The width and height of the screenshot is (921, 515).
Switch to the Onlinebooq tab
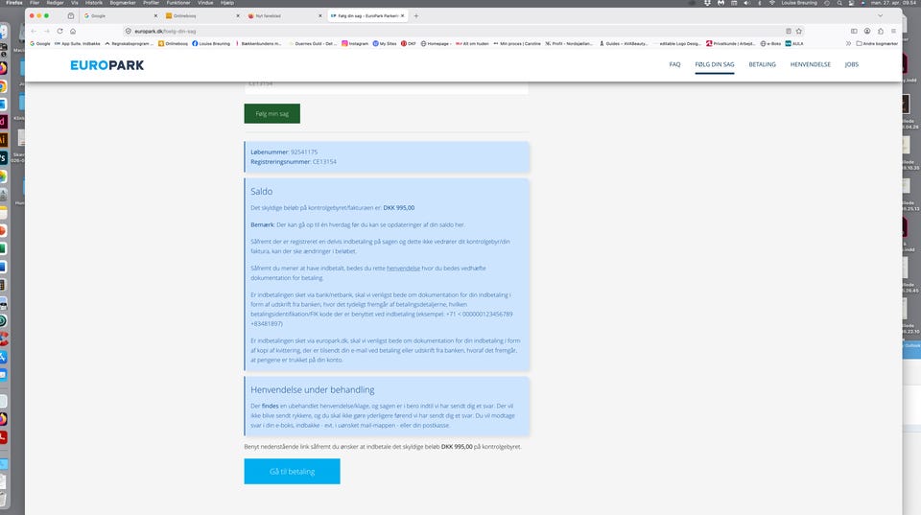point(202,16)
